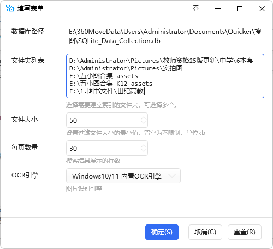Decrease the 文件大小 value with down arrow
Image resolution: width=273 pixels, height=249 pixels.
[x=144, y=122]
